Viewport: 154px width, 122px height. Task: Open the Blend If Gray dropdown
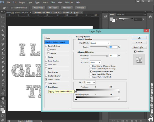[91, 83]
